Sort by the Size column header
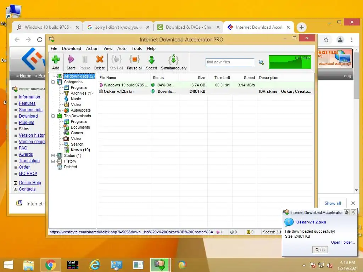Image resolution: width=363 pixels, height=272 pixels. (193, 78)
